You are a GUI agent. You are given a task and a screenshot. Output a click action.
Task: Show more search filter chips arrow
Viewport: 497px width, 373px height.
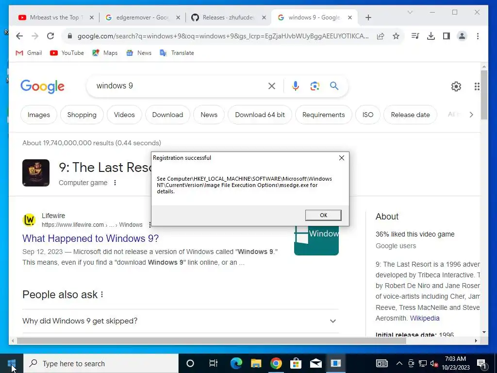tap(471, 115)
